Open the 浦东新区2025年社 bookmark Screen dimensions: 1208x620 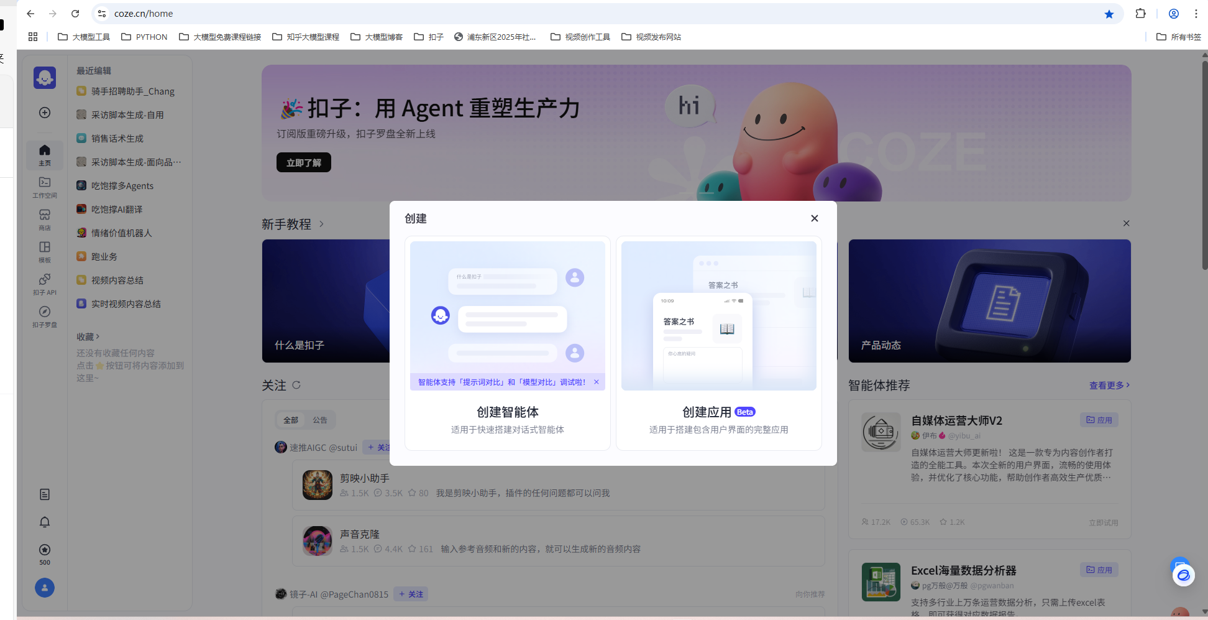click(495, 37)
